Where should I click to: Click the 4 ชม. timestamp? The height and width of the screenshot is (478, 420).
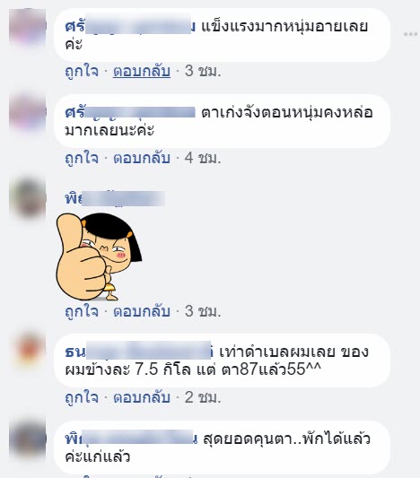tap(203, 158)
